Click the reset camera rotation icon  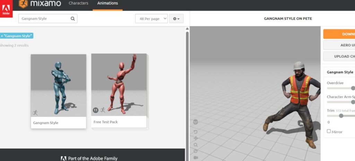click(196, 132)
